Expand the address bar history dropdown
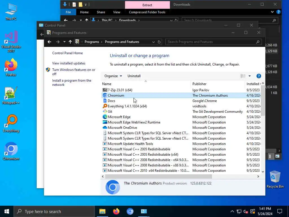 pyautogui.click(x=153, y=42)
